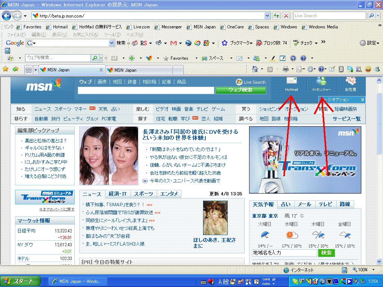This screenshot has height=287, width=383.
Task: Click the Home icon in command bar
Action: click(255, 69)
